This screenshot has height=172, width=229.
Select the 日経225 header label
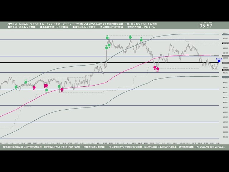[23, 24]
